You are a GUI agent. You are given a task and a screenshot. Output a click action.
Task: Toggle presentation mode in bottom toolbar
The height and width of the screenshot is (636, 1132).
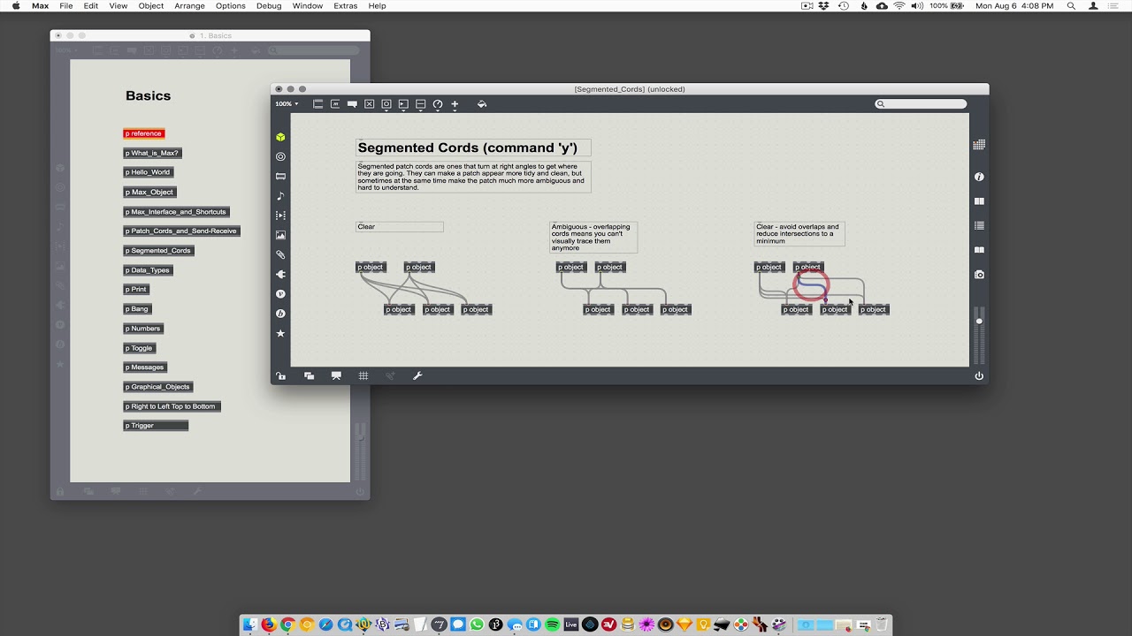pyautogui.click(x=336, y=375)
